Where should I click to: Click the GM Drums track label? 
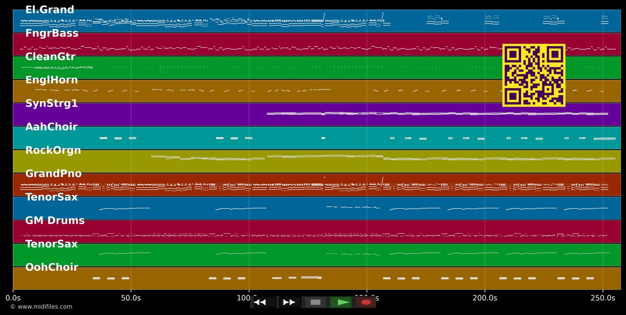(55, 221)
